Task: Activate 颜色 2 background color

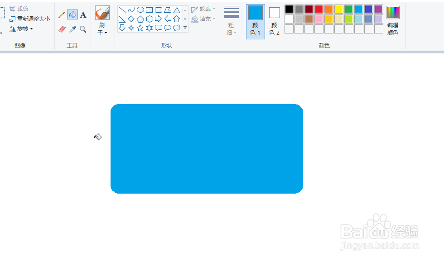Action: [x=275, y=22]
